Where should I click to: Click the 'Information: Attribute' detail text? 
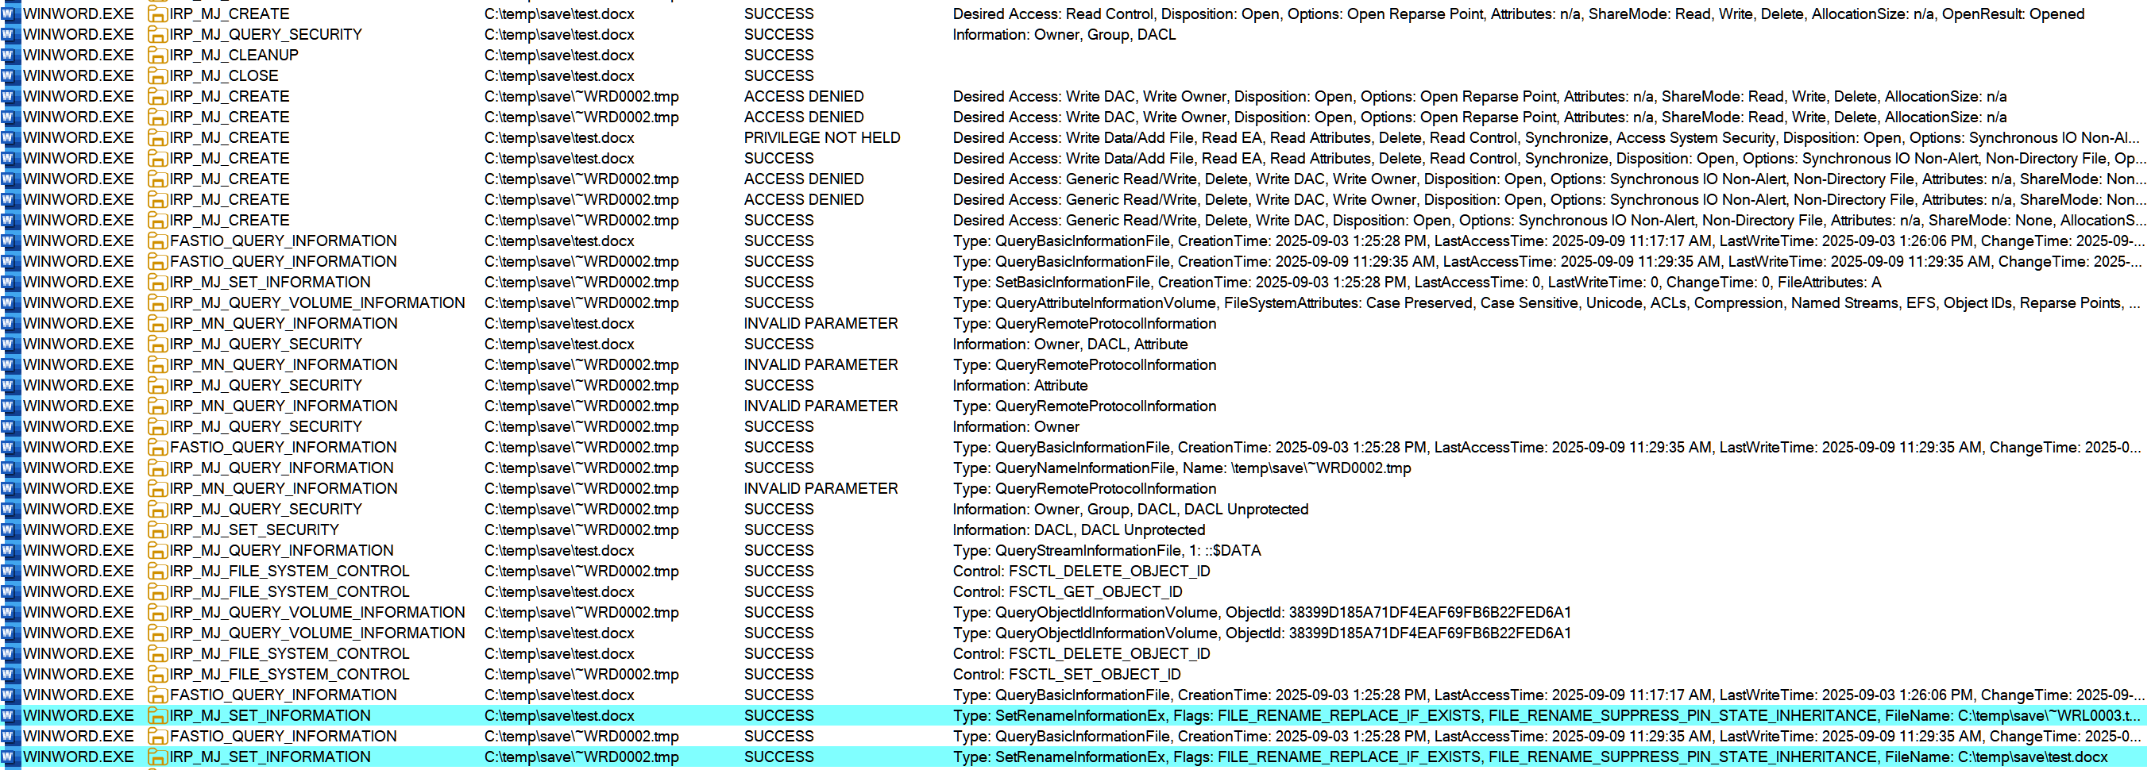pos(1020,386)
